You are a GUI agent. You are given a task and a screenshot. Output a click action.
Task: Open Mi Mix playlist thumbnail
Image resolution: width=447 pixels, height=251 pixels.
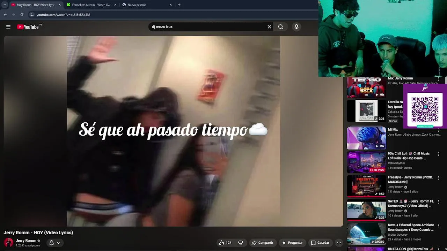[x=366, y=138]
